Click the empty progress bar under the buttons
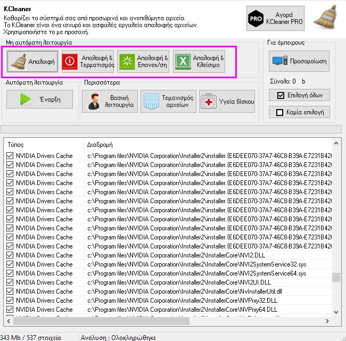346x341 pixels. coord(171,129)
